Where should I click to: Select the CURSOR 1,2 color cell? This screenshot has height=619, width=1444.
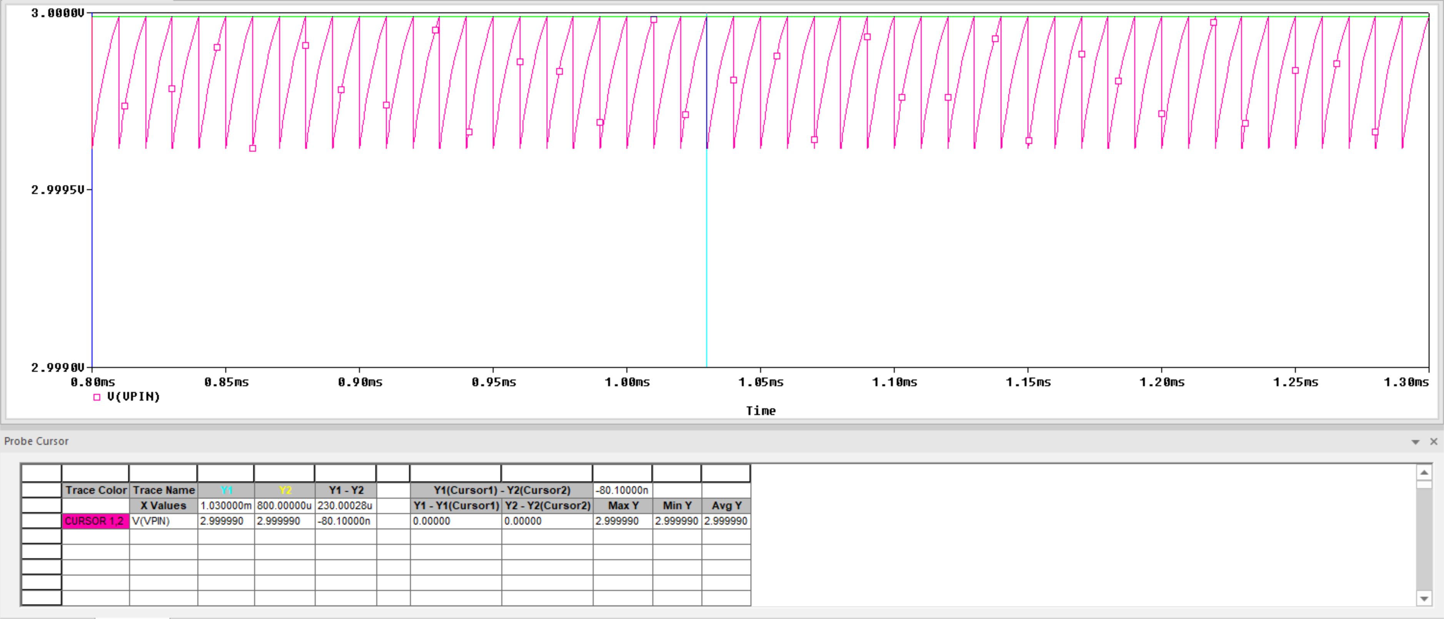click(95, 521)
